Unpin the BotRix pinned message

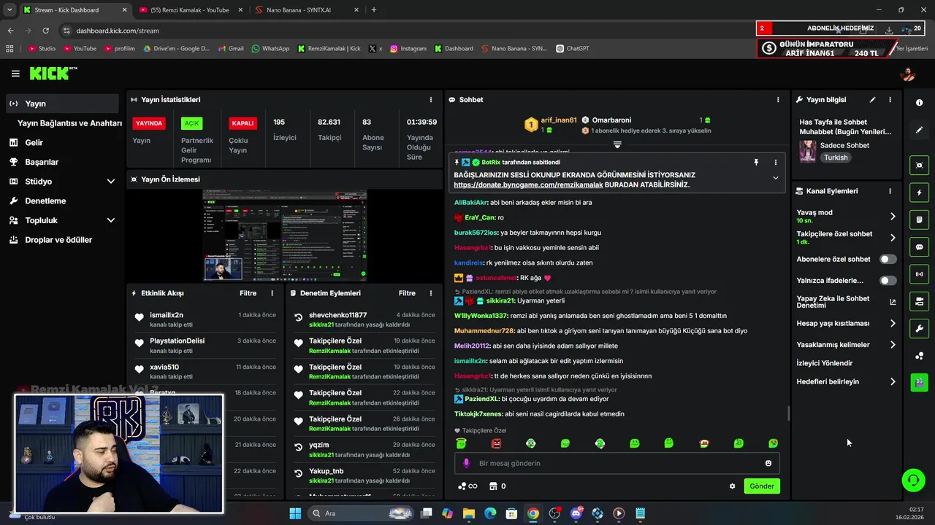click(756, 163)
